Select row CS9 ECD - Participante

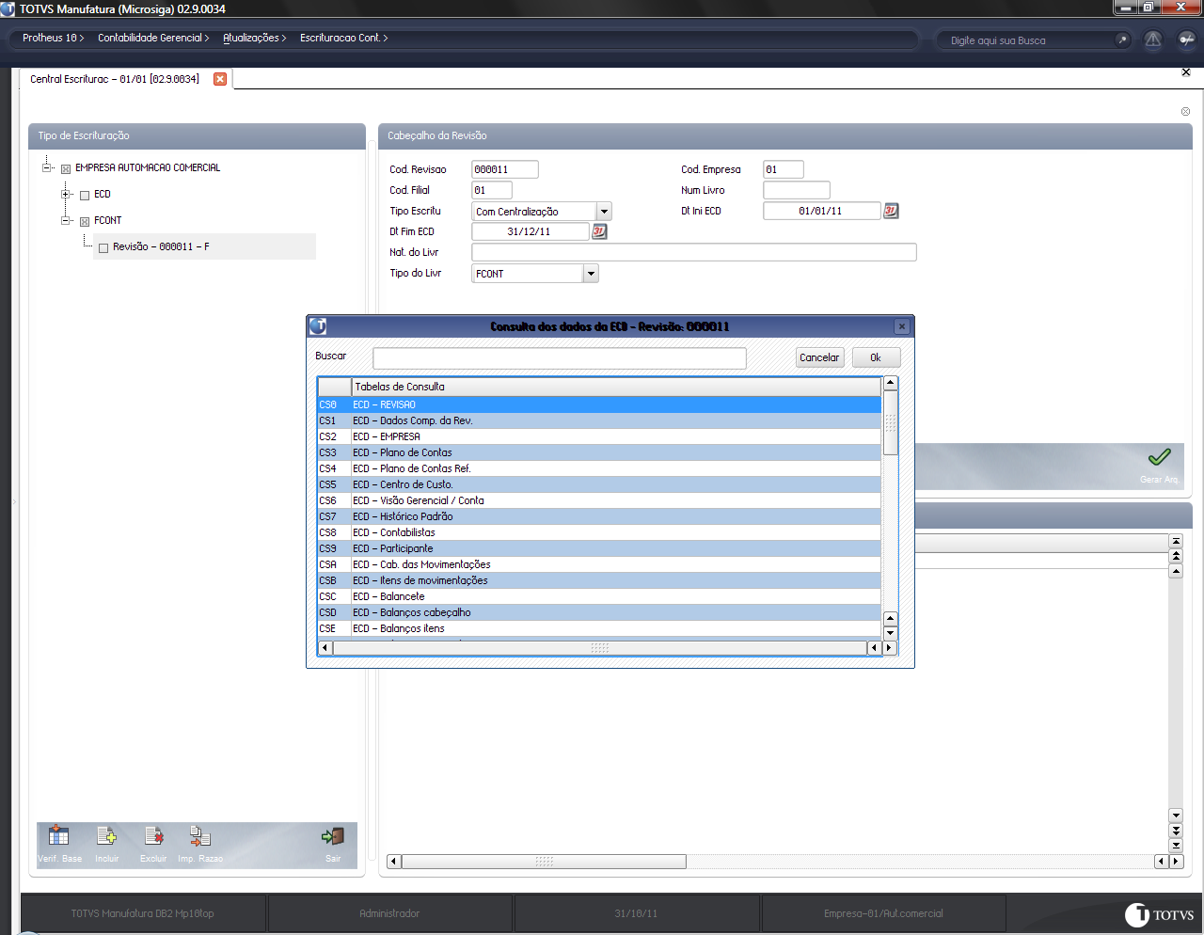coord(599,548)
